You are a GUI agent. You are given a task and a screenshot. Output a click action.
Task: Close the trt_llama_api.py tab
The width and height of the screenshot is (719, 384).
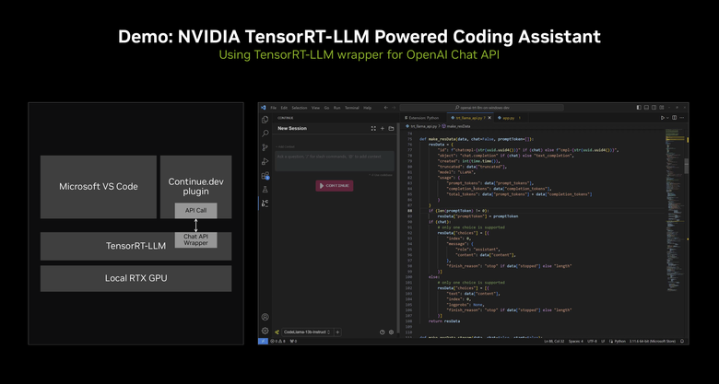pyautogui.click(x=489, y=118)
